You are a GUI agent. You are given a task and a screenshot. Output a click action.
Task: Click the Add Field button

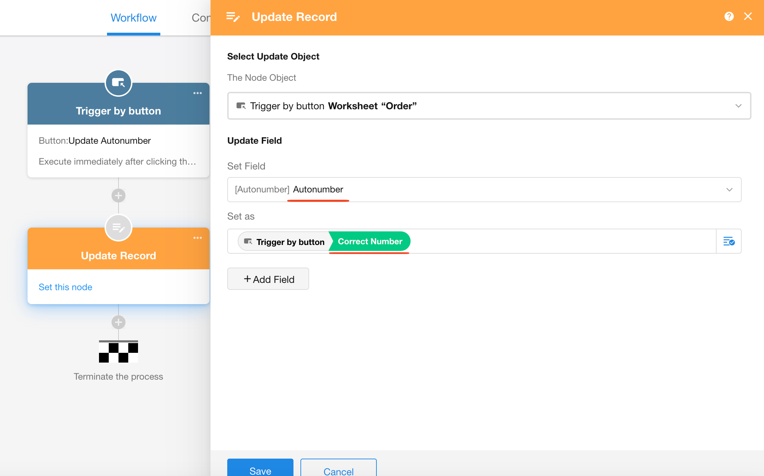(x=268, y=279)
